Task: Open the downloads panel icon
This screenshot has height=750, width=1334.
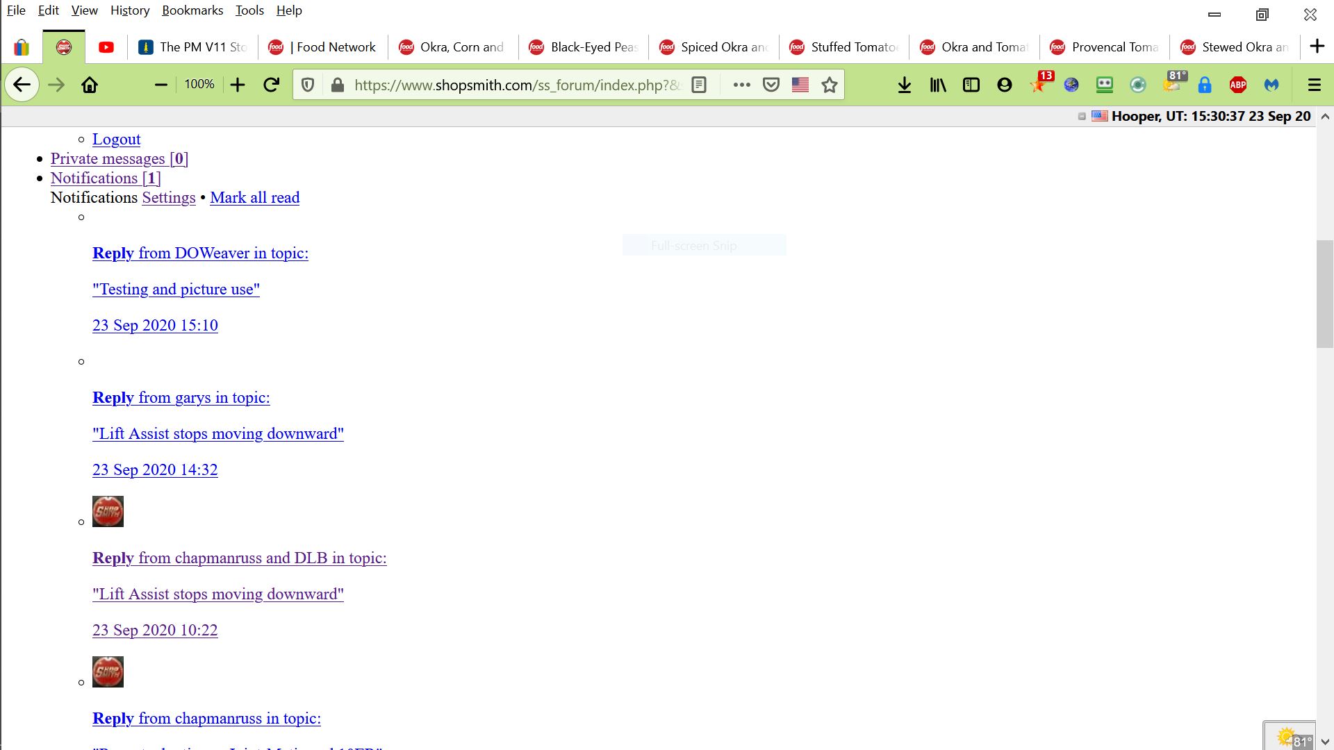Action: (904, 85)
